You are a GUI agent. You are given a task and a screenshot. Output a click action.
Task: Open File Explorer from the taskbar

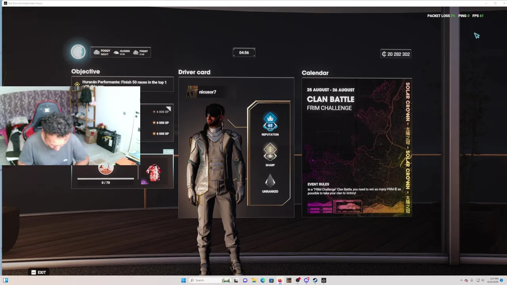coord(254,280)
